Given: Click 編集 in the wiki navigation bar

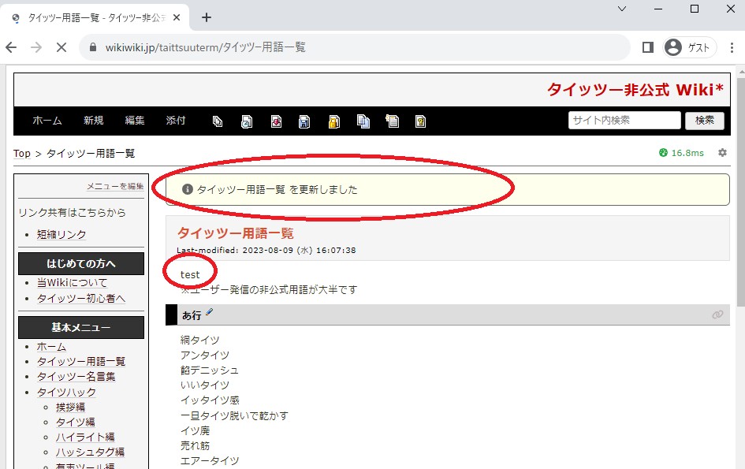Looking at the screenshot, I should [135, 121].
